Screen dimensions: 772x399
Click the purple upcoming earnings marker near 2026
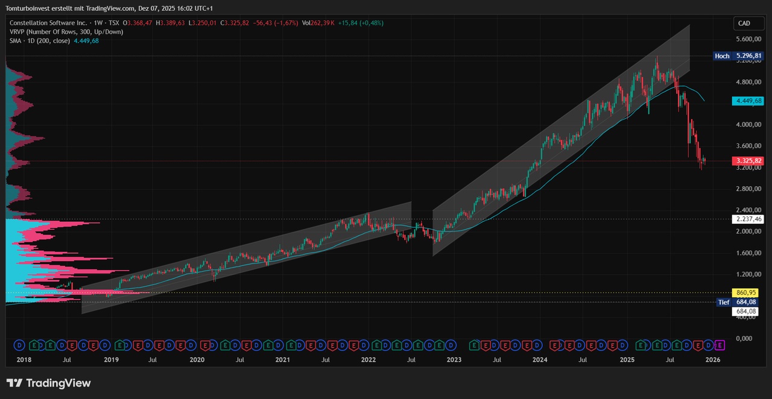(x=719, y=345)
